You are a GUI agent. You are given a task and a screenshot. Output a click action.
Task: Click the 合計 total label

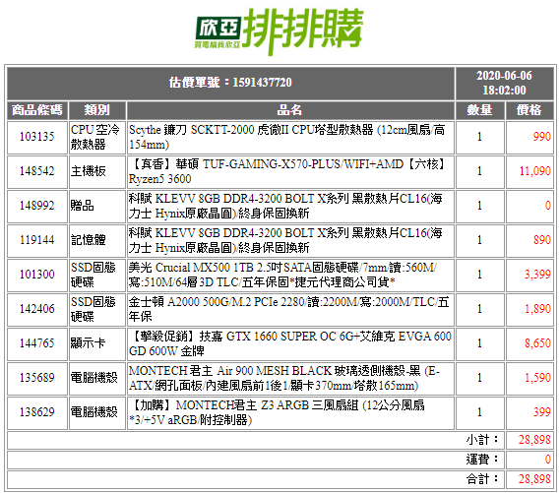(482, 479)
